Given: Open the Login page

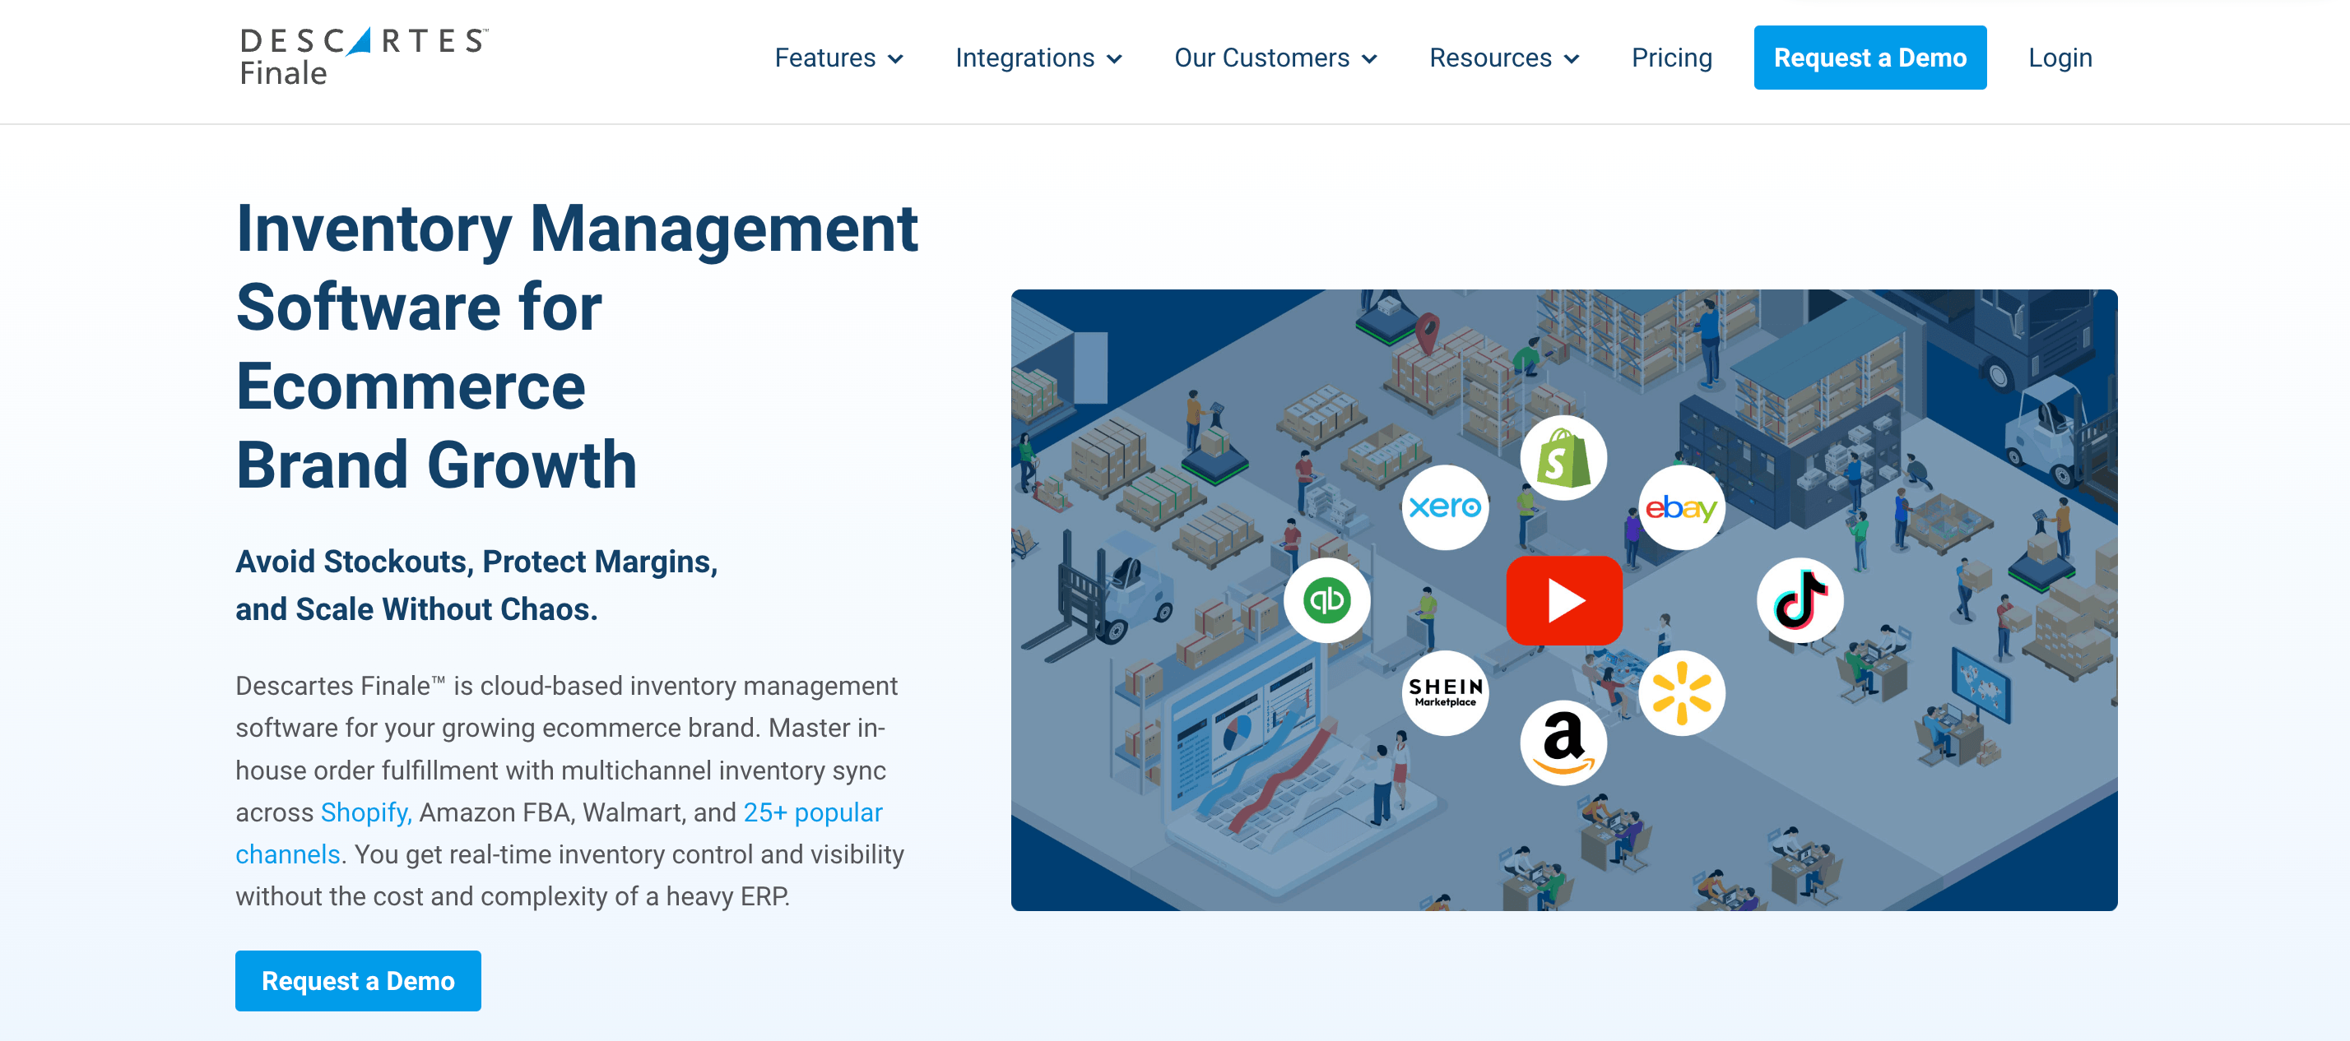Looking at the screenshot, I should (2060, 58).
